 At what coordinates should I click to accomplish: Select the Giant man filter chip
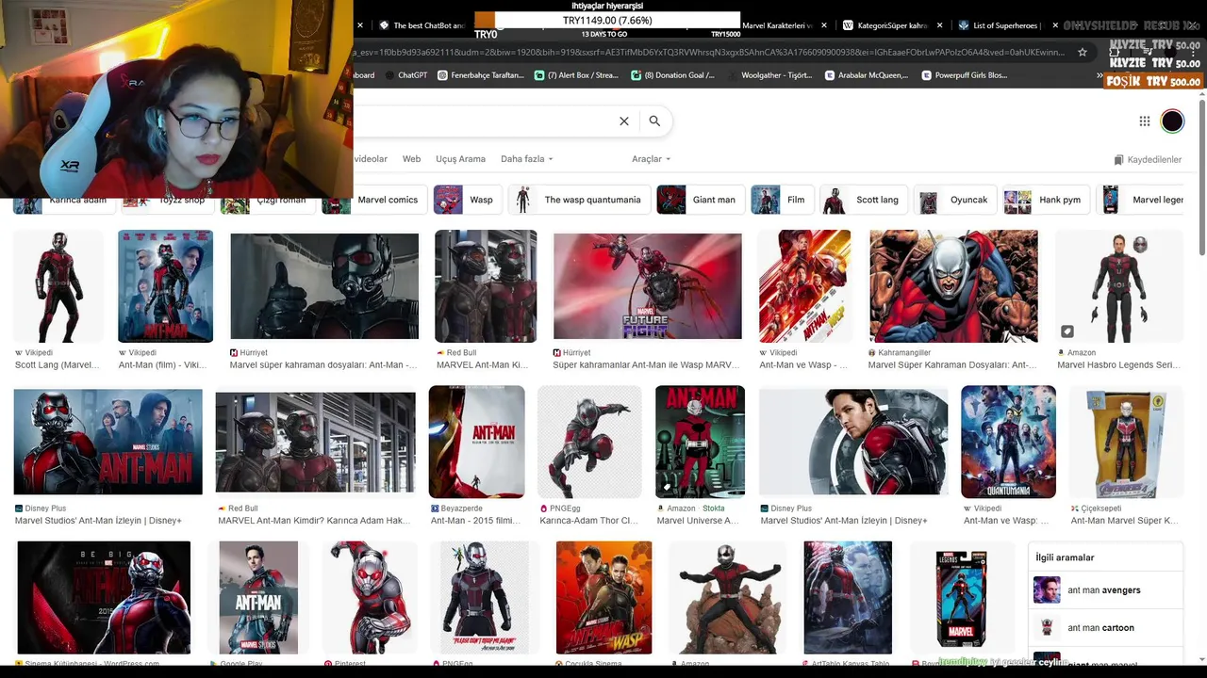[x=700, y=200]
